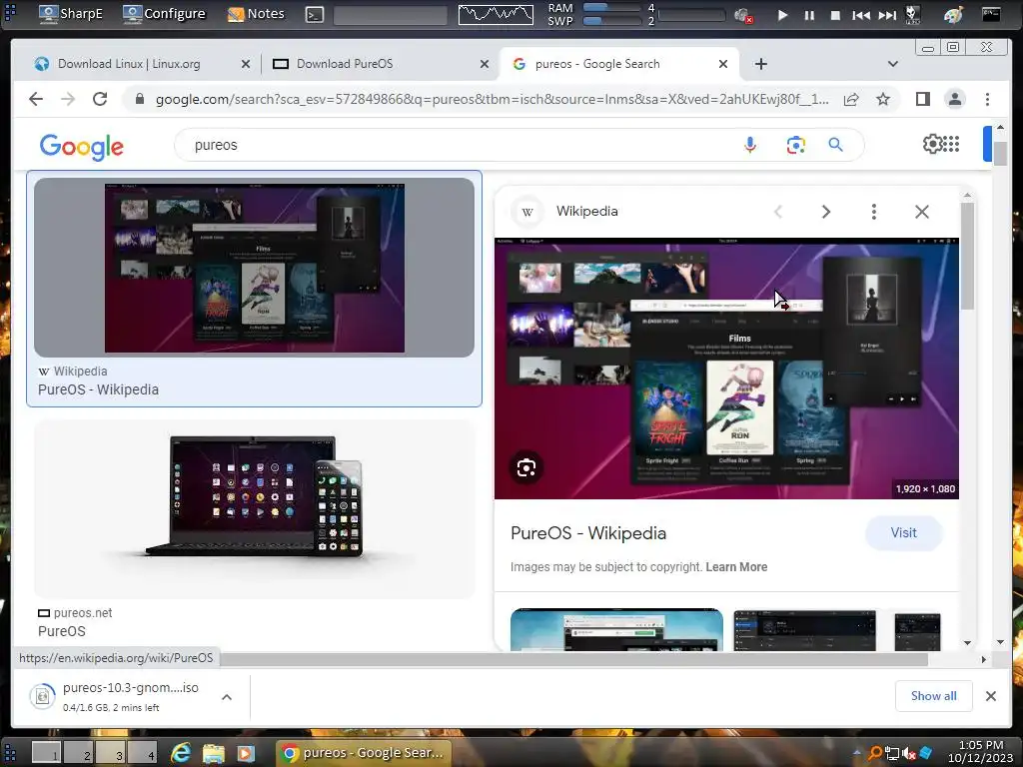Share this page from address bar
The width and height of the screenshot is (1023, 767).
pyautogui.click(x=851, y=99)
